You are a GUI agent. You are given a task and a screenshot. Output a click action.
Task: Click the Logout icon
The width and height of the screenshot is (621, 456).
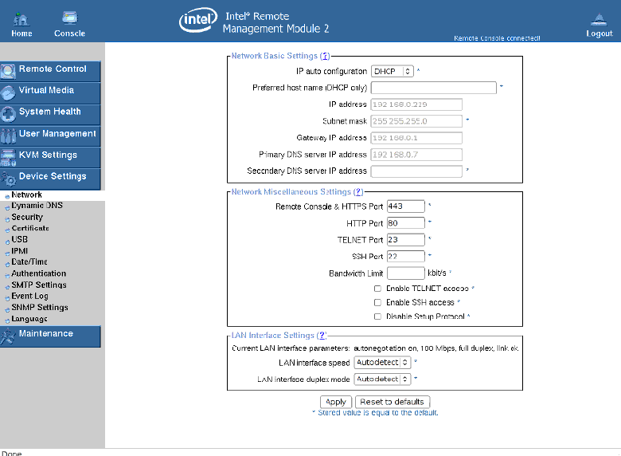coord(599,19)
